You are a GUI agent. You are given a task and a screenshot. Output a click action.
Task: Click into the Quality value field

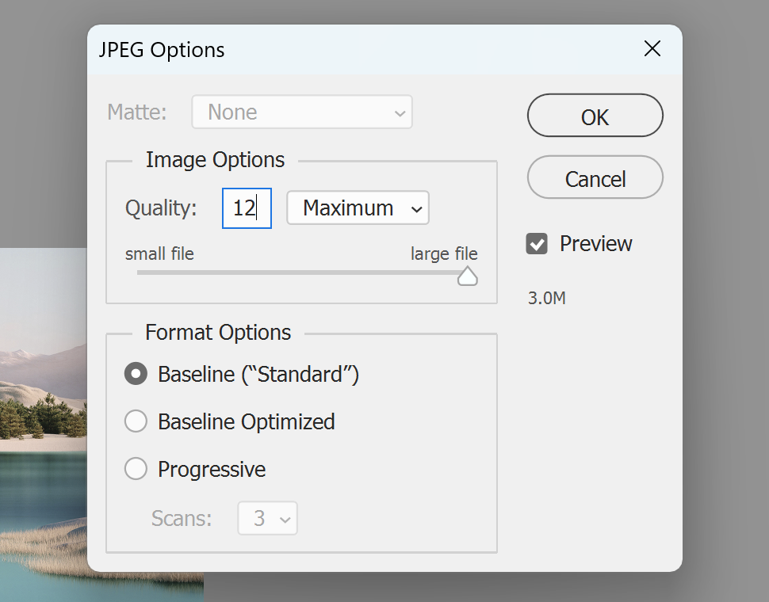(247, 208)
